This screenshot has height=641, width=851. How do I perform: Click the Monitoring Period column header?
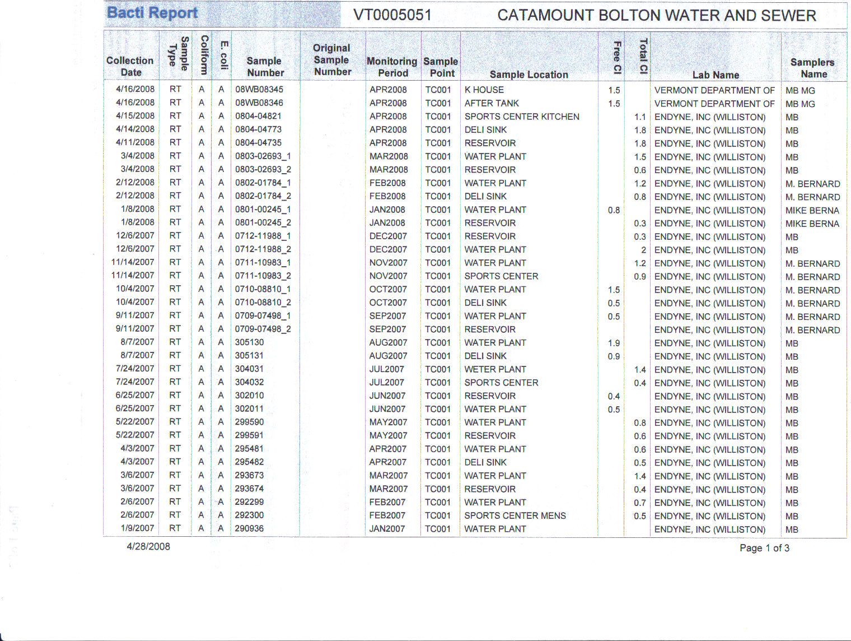pos(392,67)
